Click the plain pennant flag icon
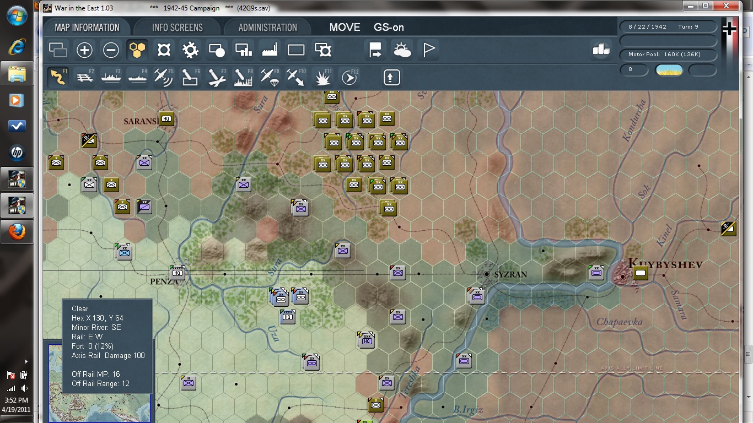Viewport: 753px width, 423px height. [428, 51]
